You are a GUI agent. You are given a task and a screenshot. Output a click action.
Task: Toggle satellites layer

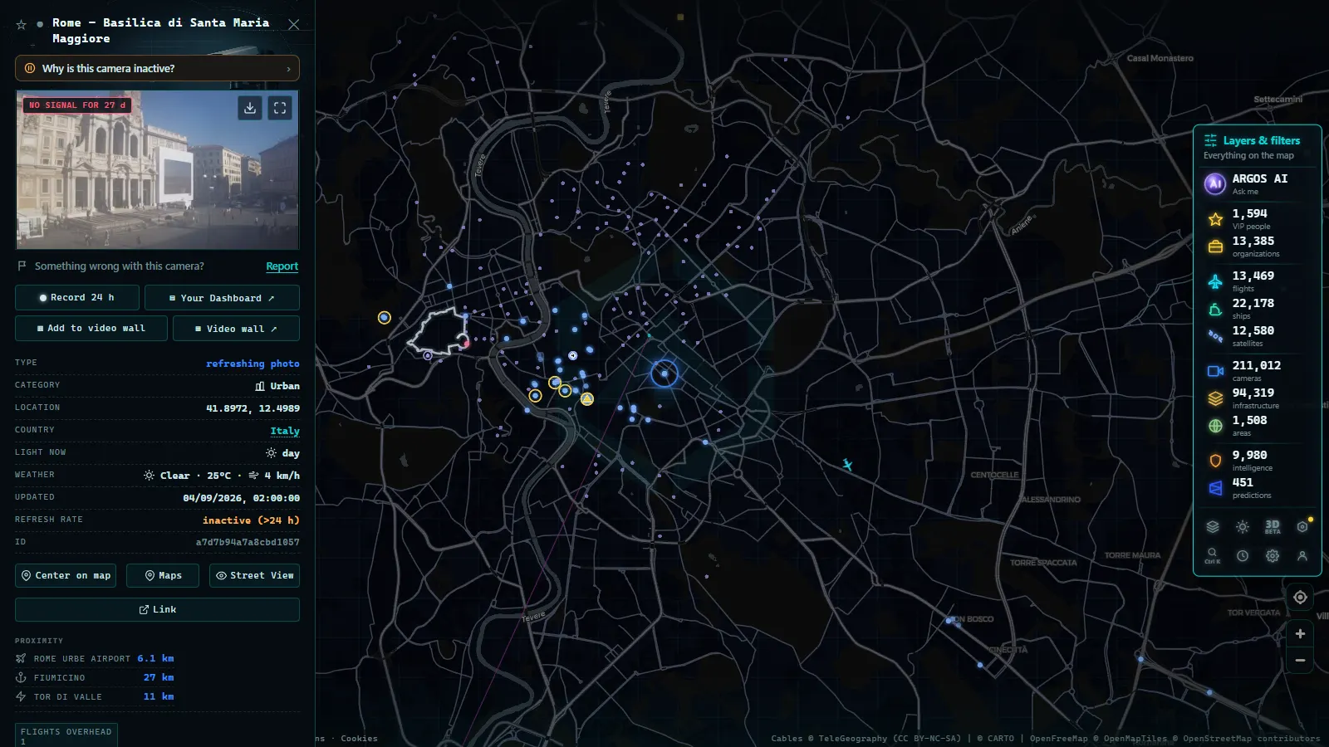point(1258,336)
